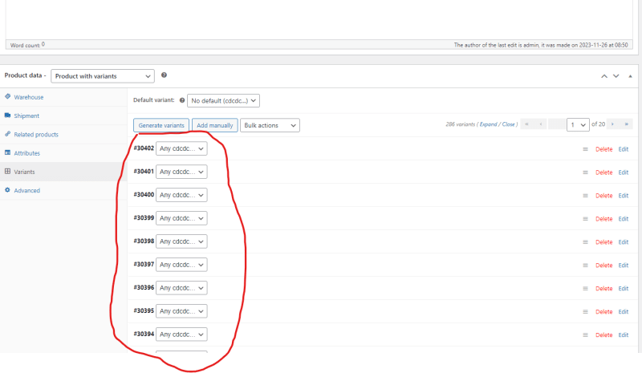Delete variant #30400
The width and height of the screenshot is (642, 373).
click(604, 196)
